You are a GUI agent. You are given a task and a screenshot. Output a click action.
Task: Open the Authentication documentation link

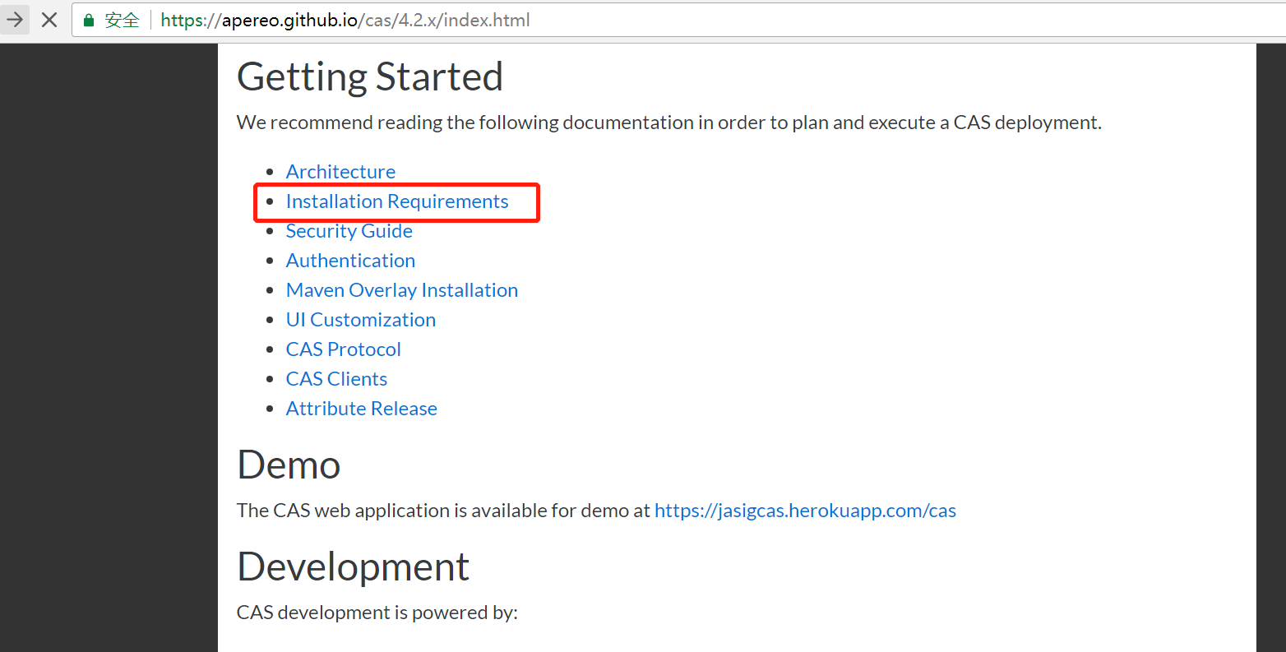350,261
